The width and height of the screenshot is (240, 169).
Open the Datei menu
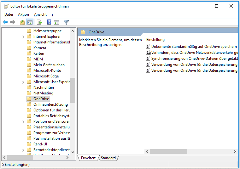point(9,14)
